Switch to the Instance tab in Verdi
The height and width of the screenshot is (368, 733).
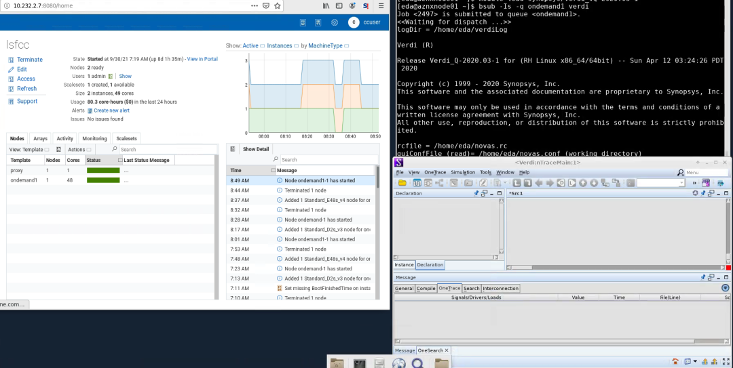(x=404, y=265)
